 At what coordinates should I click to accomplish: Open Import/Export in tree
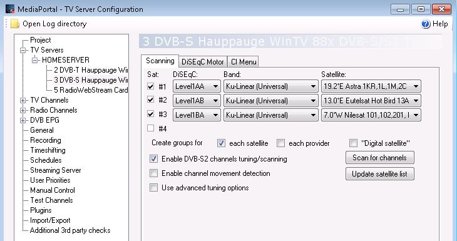[x=50, y=220]
